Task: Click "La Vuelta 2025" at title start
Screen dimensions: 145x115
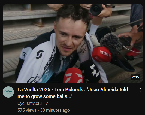Action: tap(34, 90)
